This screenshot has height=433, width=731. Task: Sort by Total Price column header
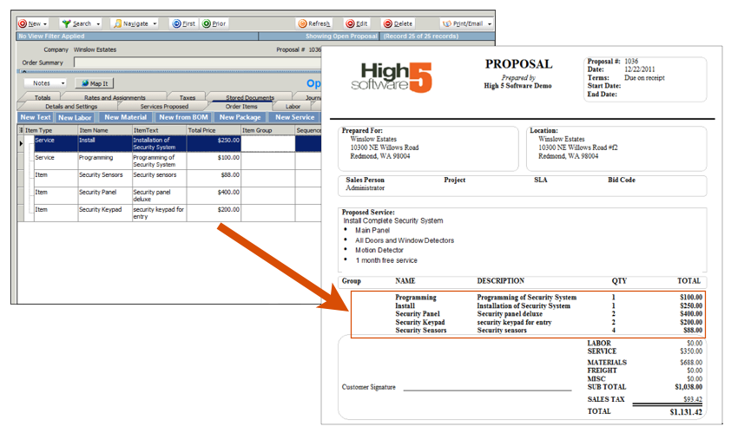pyautogui.click(x=214, y=130)
